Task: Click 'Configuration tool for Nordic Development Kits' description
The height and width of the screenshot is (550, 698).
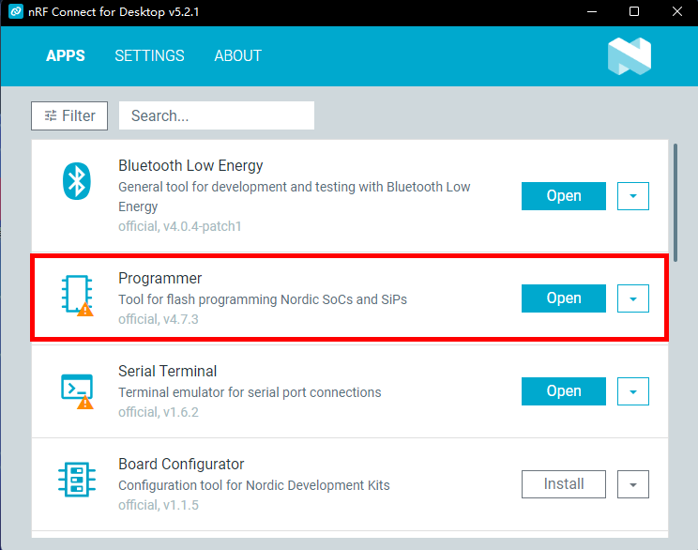Action: point(254,485)
